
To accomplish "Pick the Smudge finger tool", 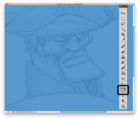I will point(123,78).
